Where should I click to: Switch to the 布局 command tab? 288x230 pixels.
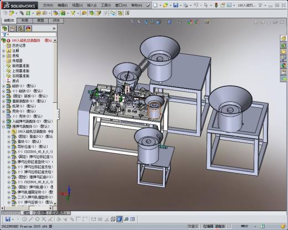click(x=25, y=20)
